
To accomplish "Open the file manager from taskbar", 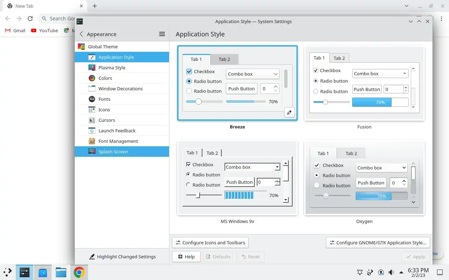I will tap(61, 272).
